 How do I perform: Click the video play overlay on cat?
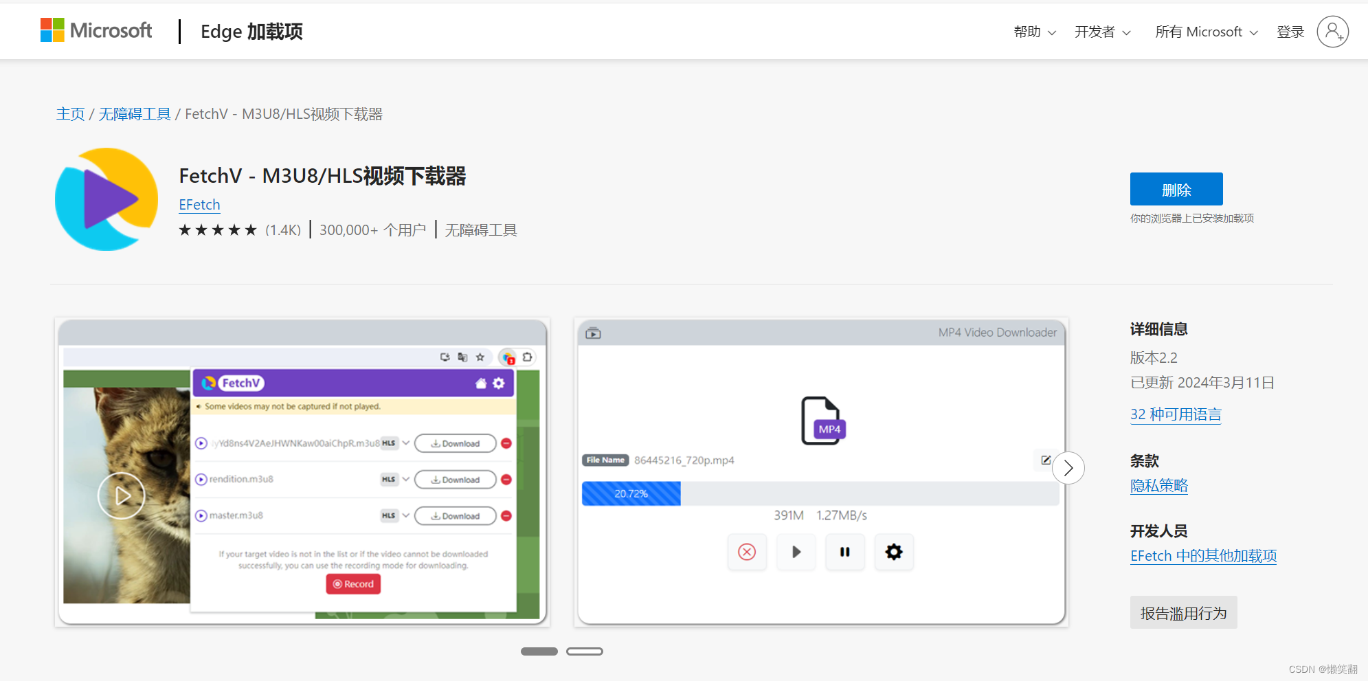coord(122,495)
